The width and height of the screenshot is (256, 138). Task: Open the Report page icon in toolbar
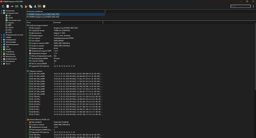click(7, 6)
